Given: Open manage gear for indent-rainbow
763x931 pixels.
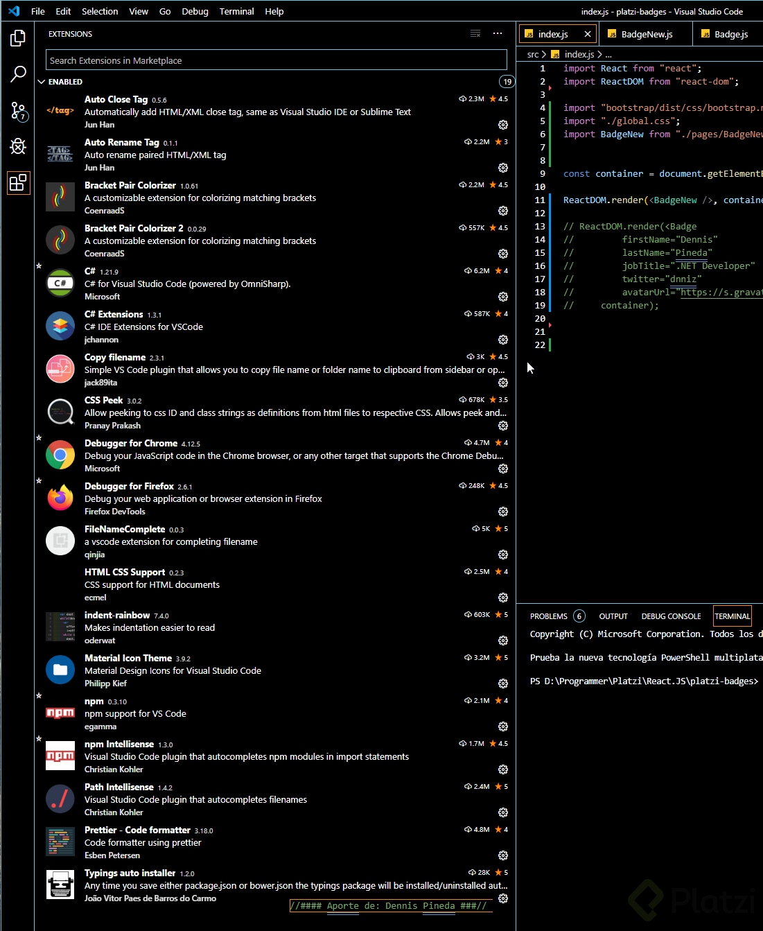Looking at the screenshot, I should (x=503, y=641).
